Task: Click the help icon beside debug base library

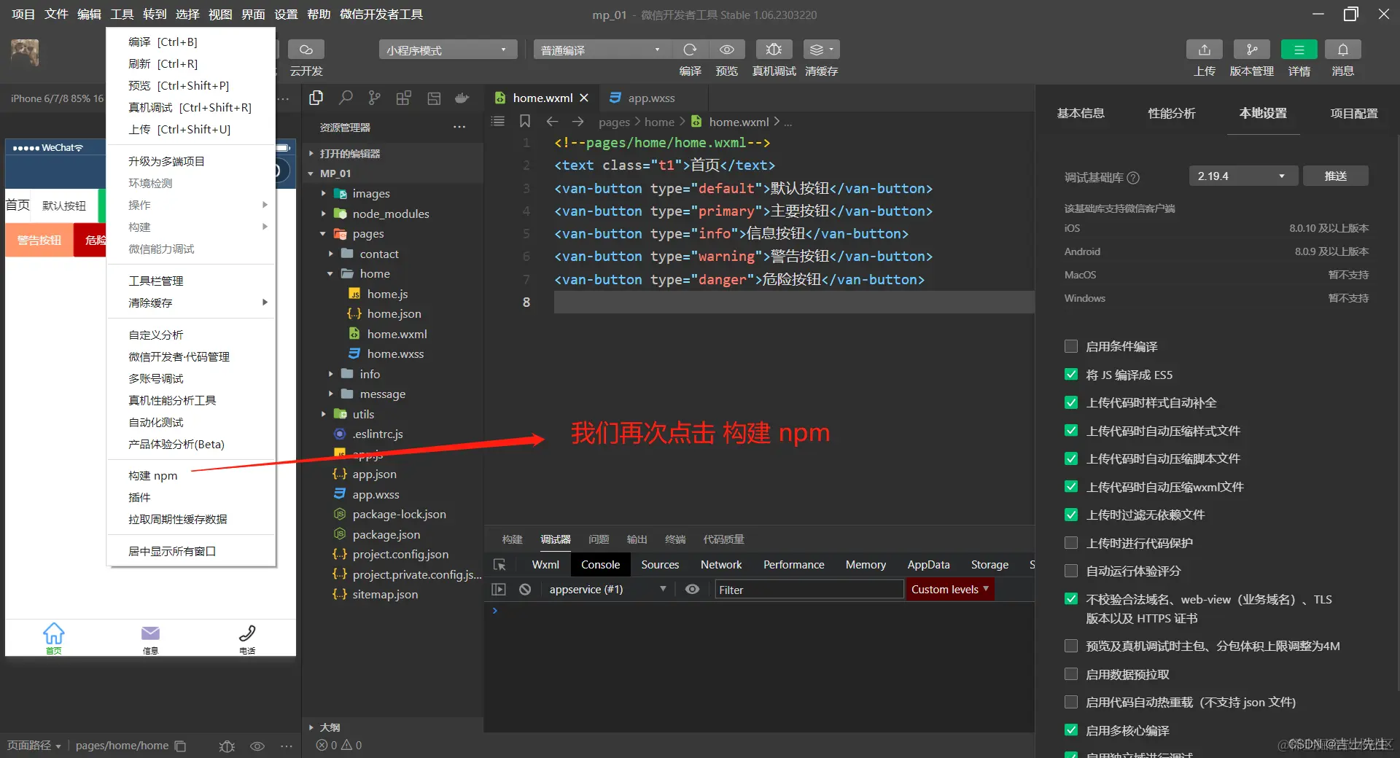Action: [1133, 177]
